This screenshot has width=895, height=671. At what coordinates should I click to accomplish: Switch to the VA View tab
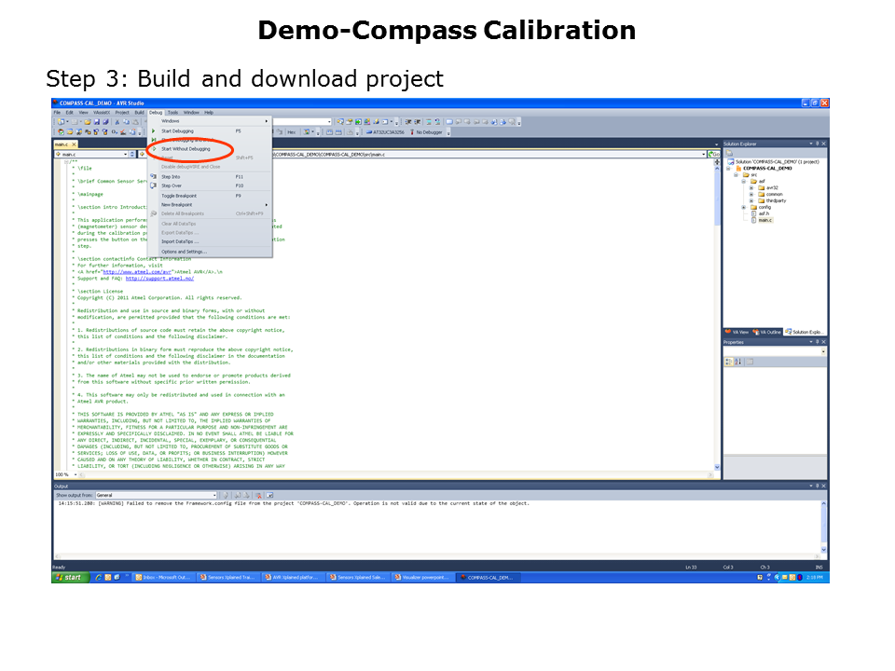[737, 332]
